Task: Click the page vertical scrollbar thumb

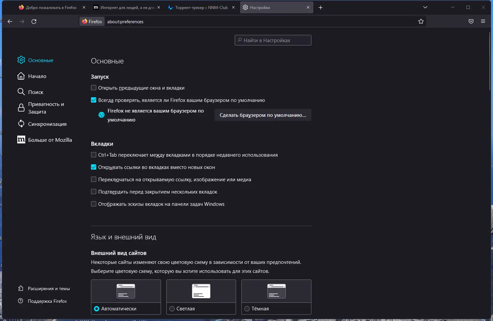Action: click(490, 61)
